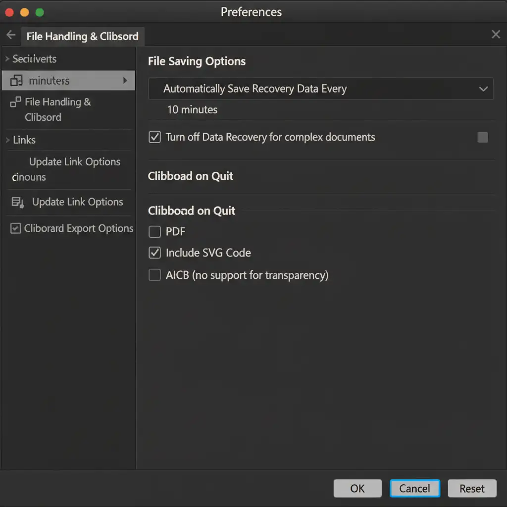Select the File Handling & Clibsord tab
Screen dimensions: 507x507
click(82, 36)
